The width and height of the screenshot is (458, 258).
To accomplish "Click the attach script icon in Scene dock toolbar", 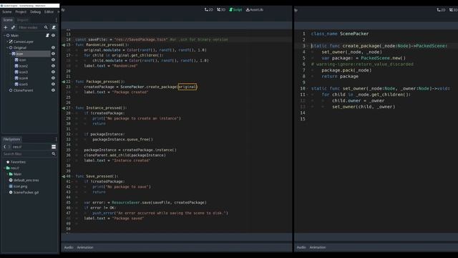I will [54, 27].
